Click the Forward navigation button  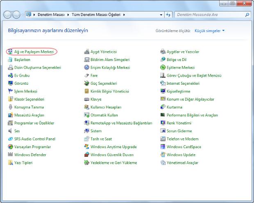pos(16,15)
